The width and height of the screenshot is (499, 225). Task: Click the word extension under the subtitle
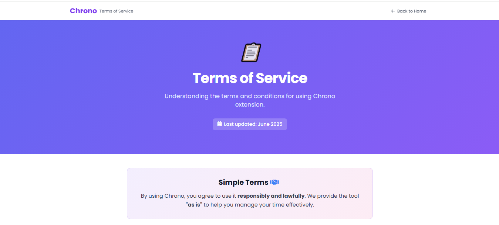point(250,105)
